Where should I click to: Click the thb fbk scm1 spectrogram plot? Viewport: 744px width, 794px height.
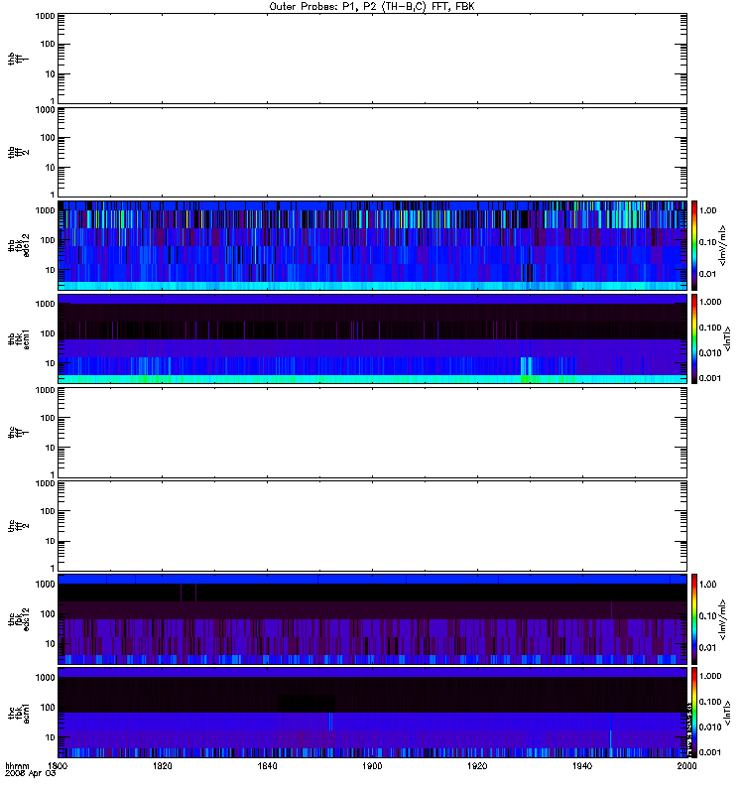[x=373, y=338]
